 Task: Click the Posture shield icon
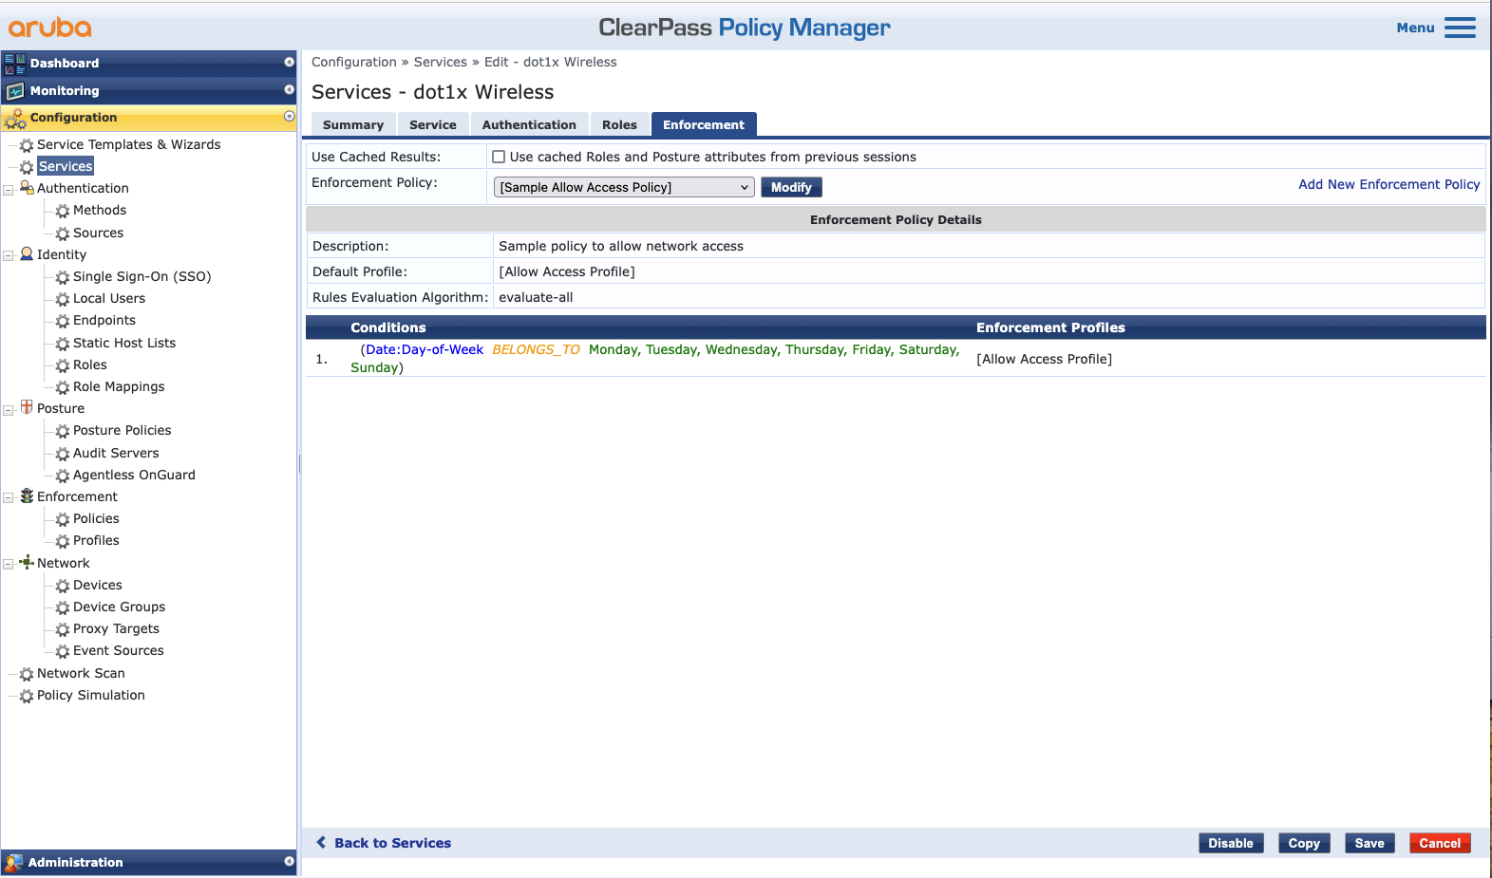[x=27, y=407]
